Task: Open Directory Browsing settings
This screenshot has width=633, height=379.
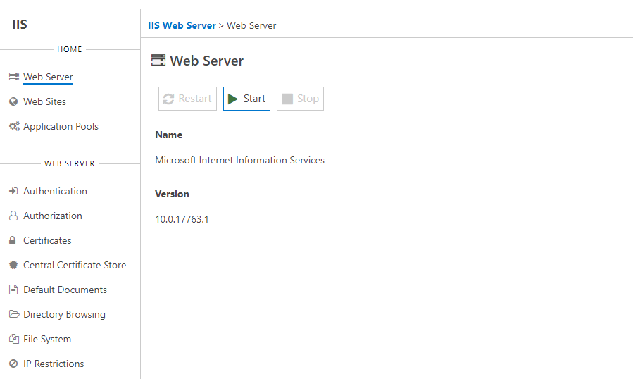Action: coord(64,314)
